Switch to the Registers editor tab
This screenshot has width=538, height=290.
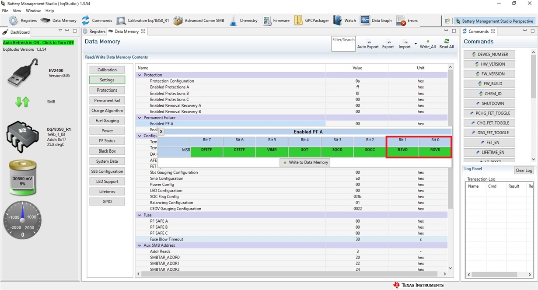(94, 31)
